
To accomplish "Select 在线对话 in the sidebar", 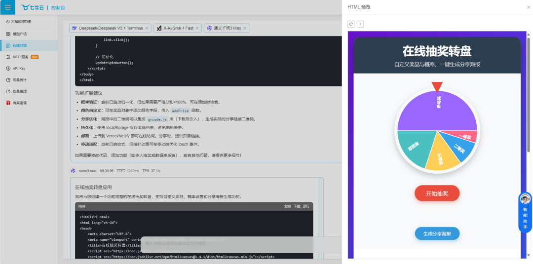I will [x=20, y=45].
